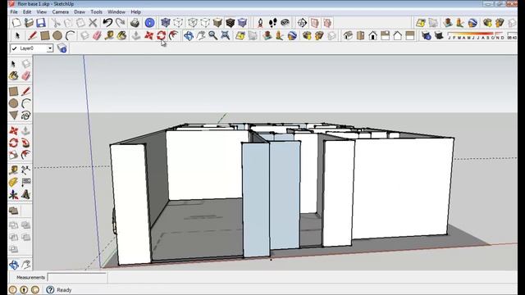Select the Dimension tool
The image size is (525, 295).
coord(25,170)
